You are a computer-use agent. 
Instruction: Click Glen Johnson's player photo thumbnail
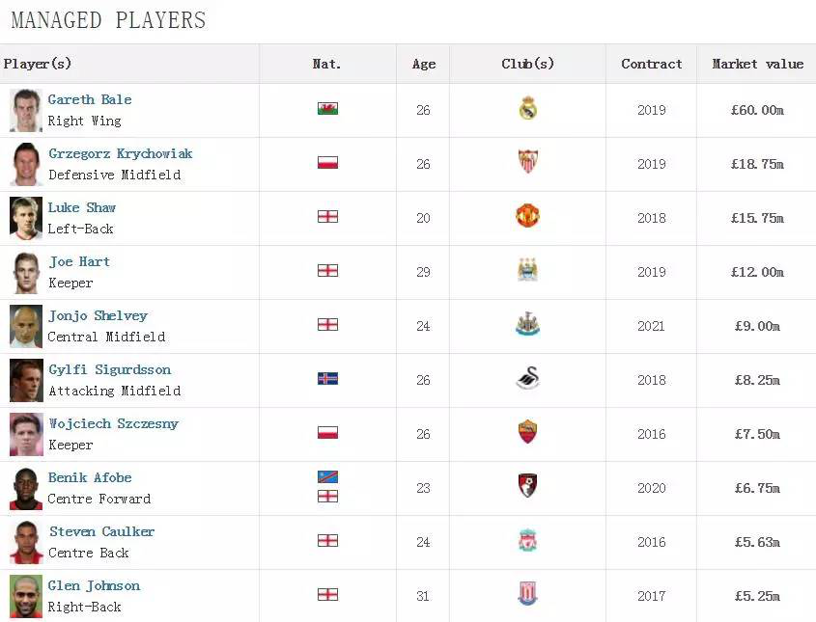(x=26, y=596)
